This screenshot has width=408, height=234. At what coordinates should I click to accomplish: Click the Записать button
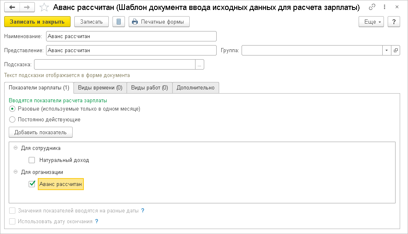pyautogui.click(x=91, y=22)
